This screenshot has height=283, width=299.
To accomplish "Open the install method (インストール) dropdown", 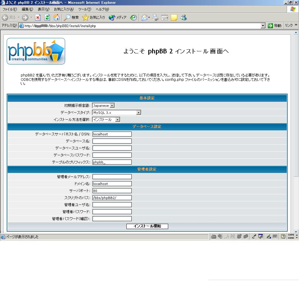I will coord(106,120).
